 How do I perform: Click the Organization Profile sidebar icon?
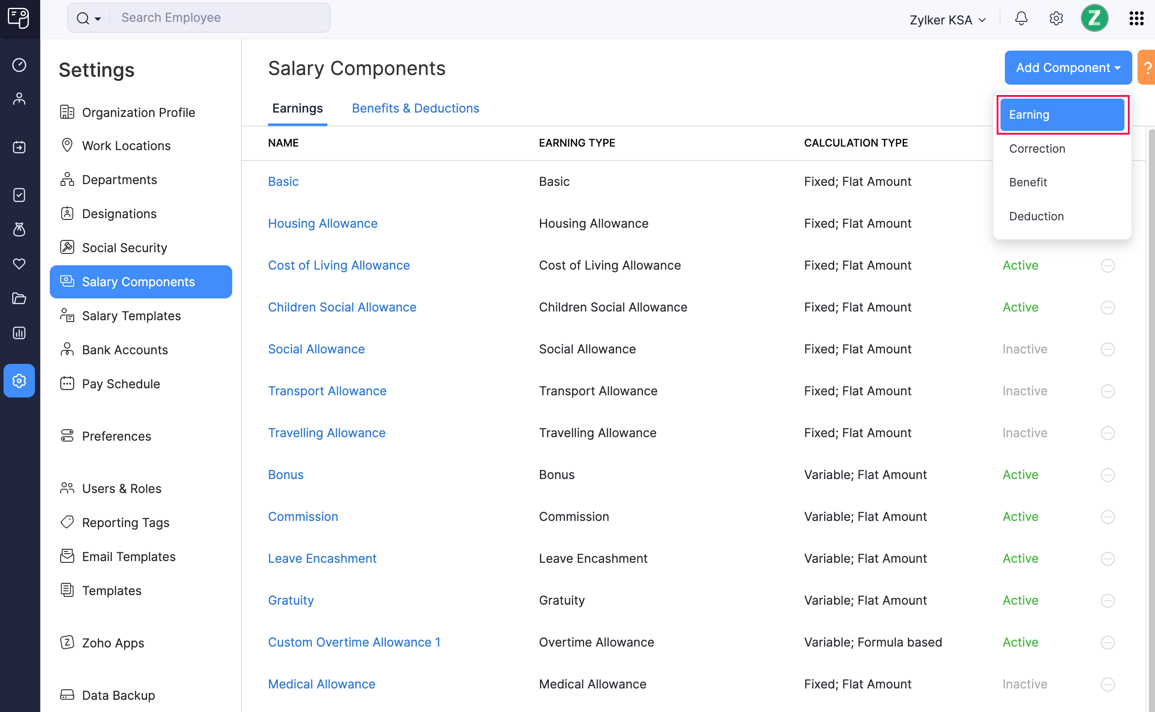[x=68, y=112]
